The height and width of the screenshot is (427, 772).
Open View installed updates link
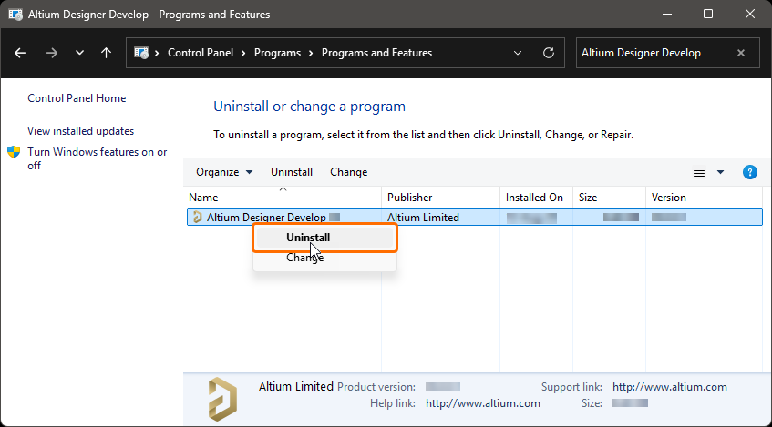click(x=80, y=131)
